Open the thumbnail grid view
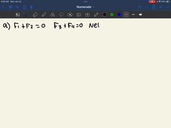 10,7
